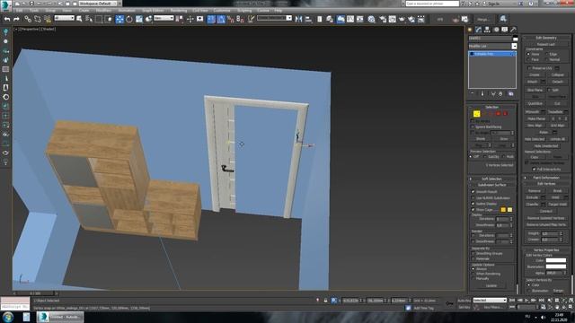Open the reference coordinate system dropdown
The width and height of the screenshot is (575, 323).
coord(164,18)
